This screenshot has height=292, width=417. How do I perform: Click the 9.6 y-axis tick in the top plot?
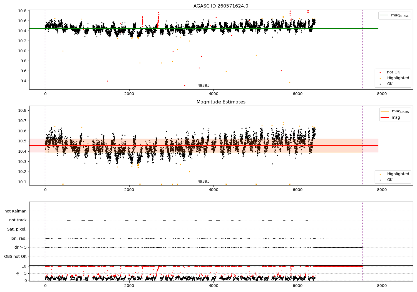point(23,71)
